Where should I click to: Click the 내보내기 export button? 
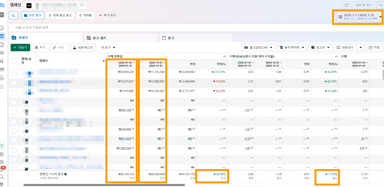click(x=345, y=47)
